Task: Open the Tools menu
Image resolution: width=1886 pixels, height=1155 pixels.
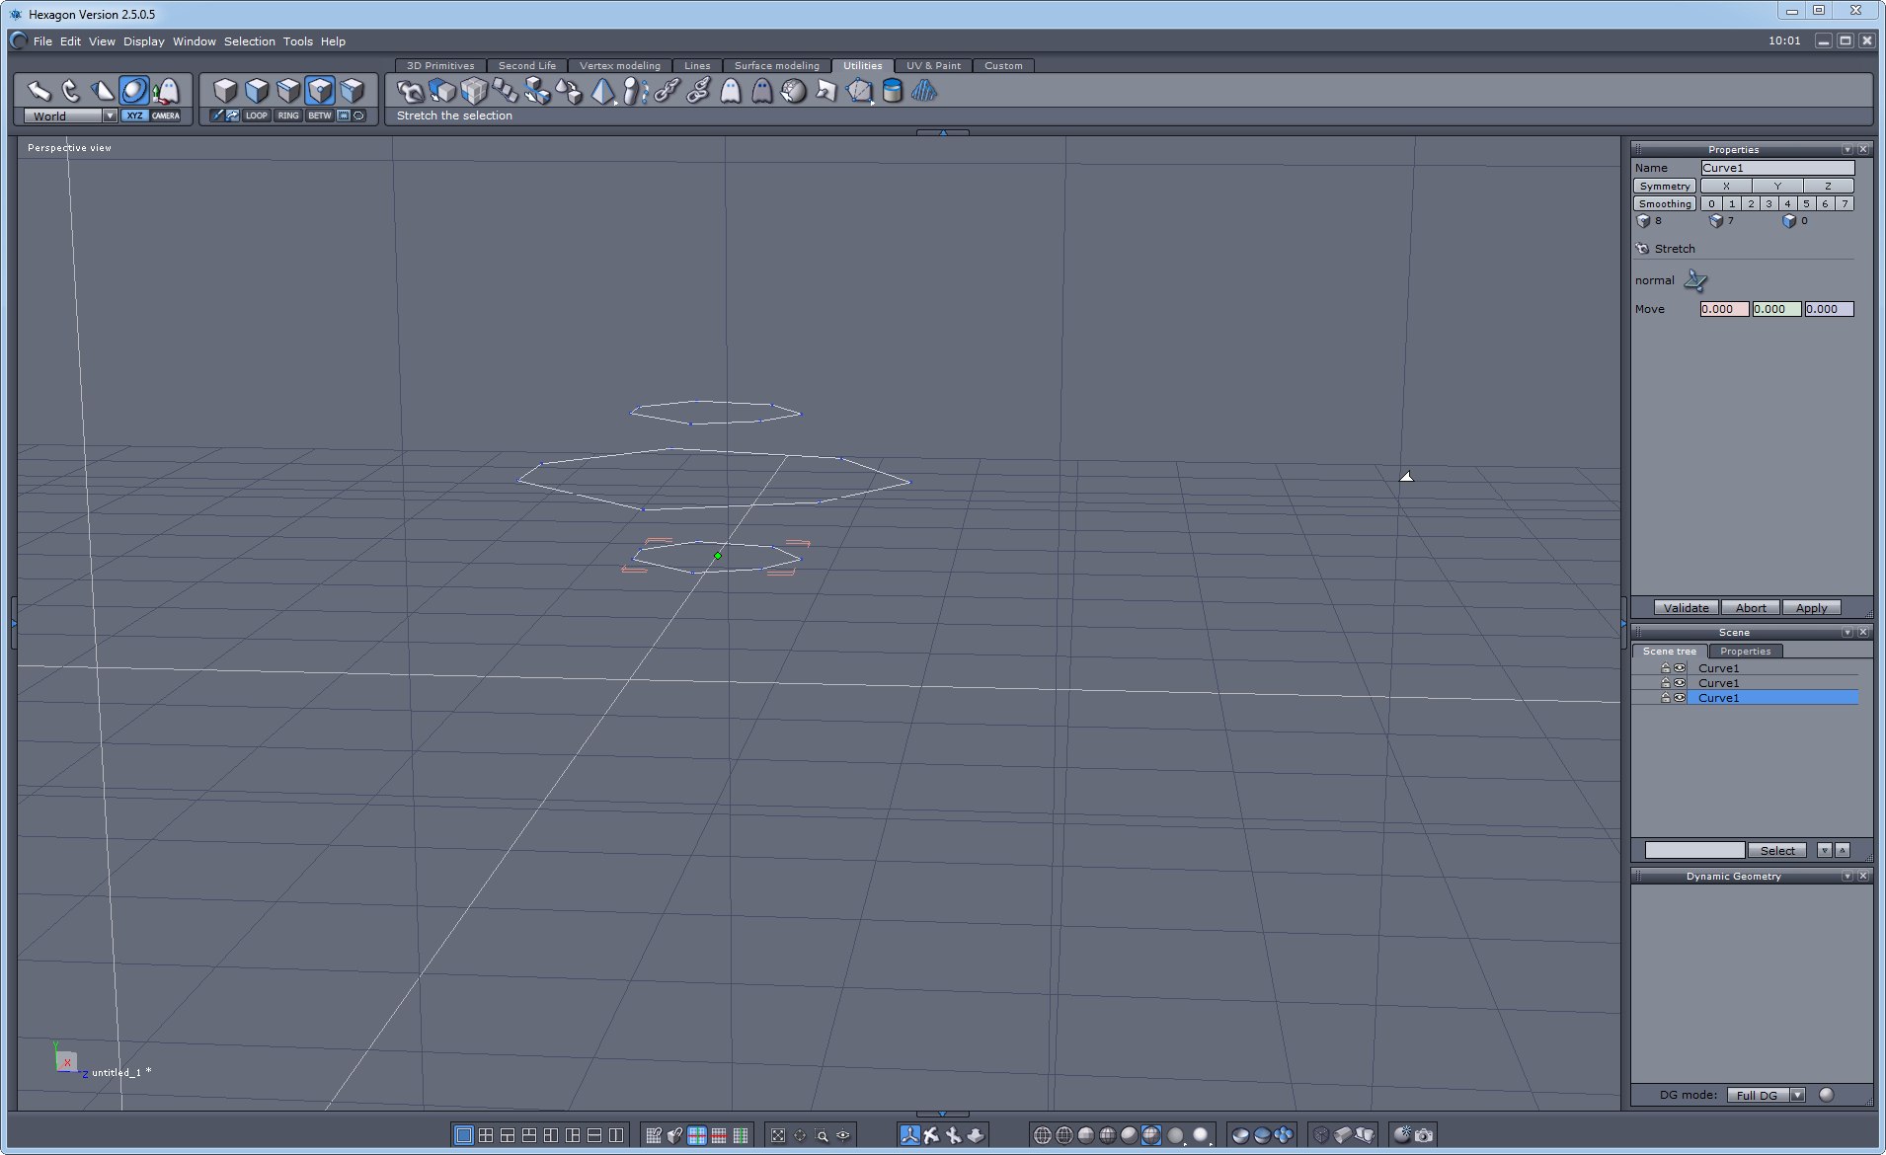Action: point(298,41)
